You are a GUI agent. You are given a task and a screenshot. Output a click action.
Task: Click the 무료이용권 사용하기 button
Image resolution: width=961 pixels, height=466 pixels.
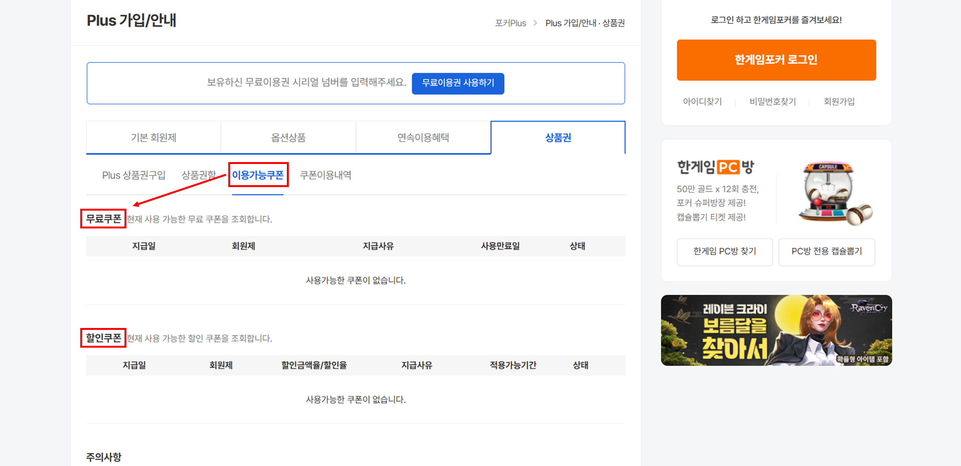[x=457, y=83]
